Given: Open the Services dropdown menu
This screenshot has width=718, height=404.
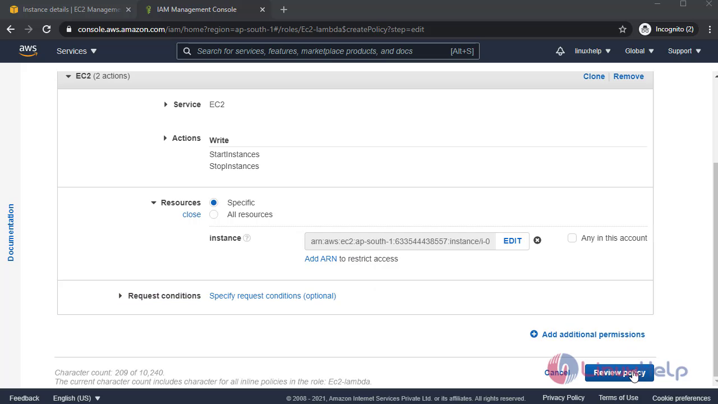Looking at the screenshot, I should pyautogui.click(x=77, y=51).
